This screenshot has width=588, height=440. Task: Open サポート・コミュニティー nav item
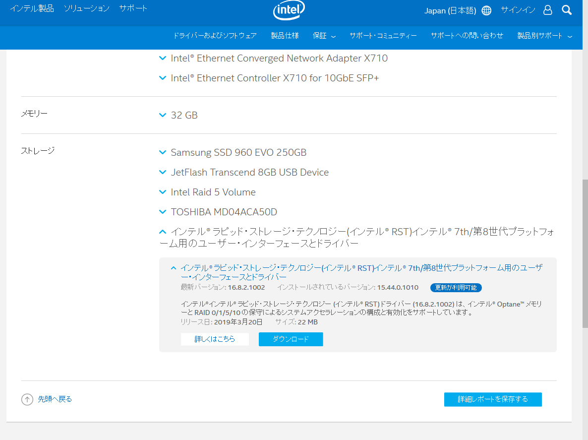coord(383,36)
